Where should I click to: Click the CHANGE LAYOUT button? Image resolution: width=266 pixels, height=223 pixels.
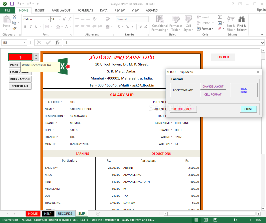point(213,86)
